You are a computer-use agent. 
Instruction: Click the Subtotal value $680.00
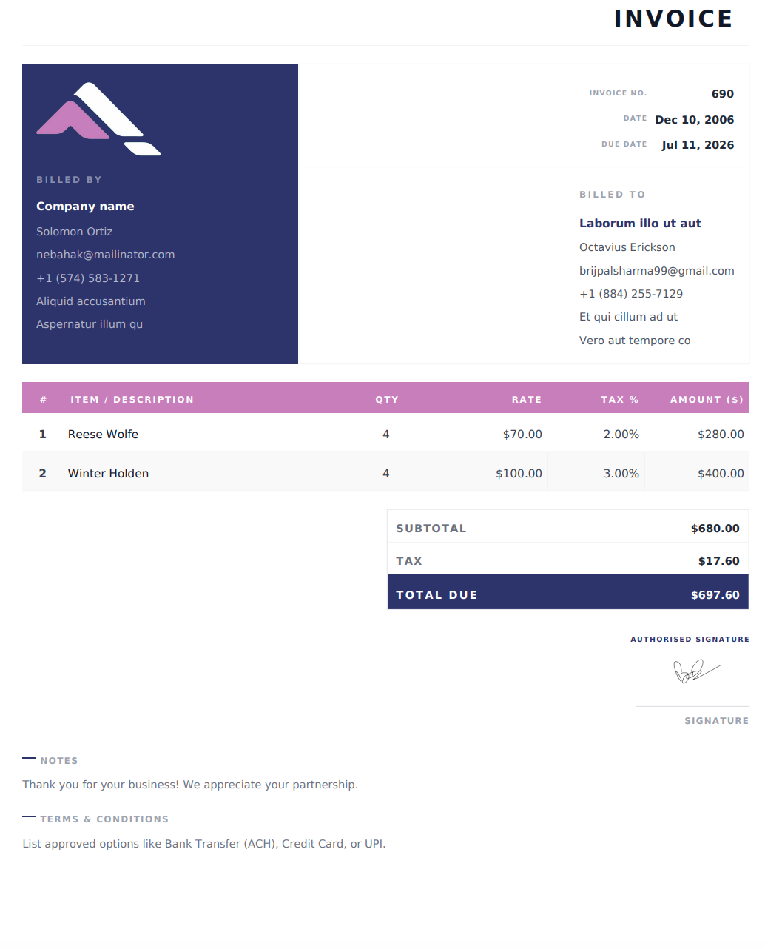tap(715, 529)
